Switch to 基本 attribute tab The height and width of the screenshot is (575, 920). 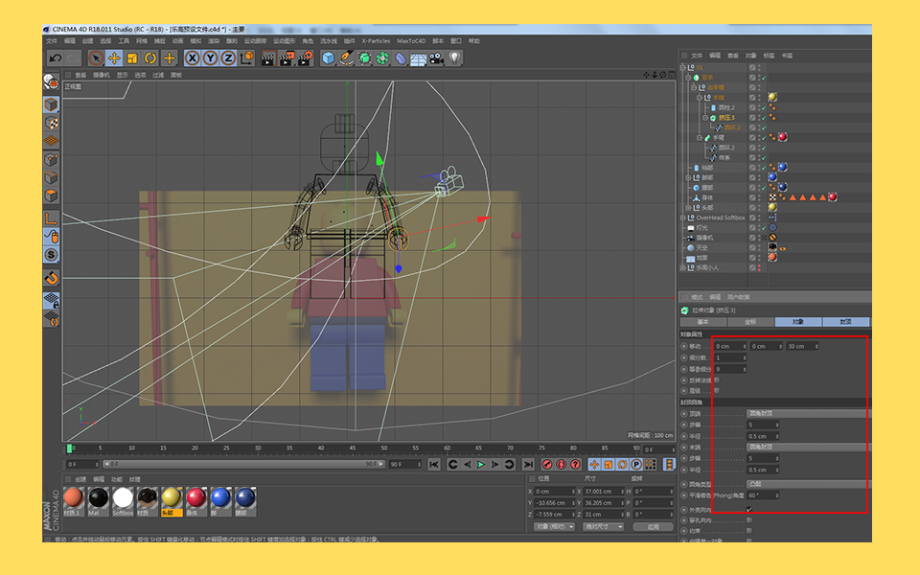[702, 322]
